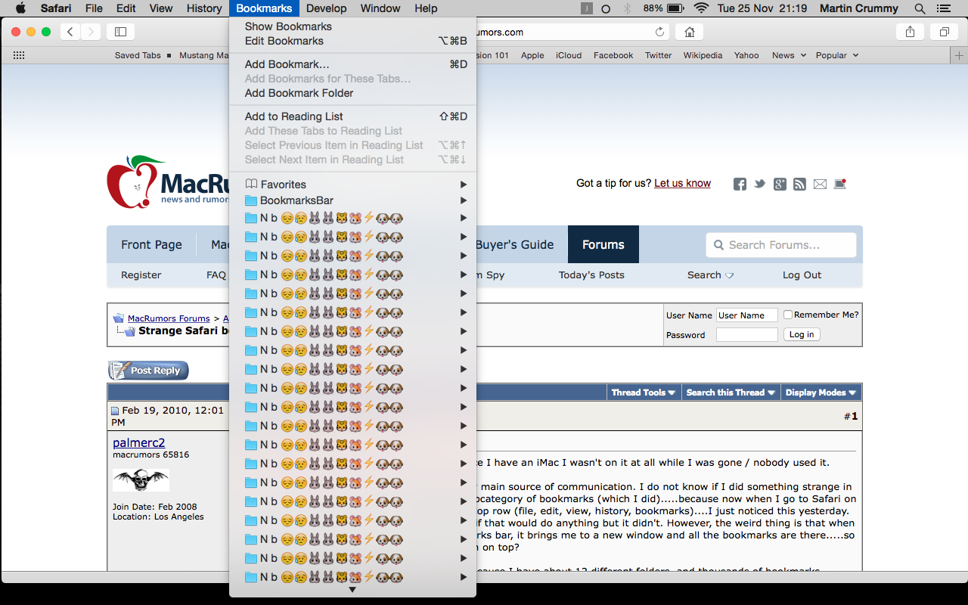This screenshot has height=605, width=968.
Task: Open Search this Thread dropdown
Action: (731, 392)
